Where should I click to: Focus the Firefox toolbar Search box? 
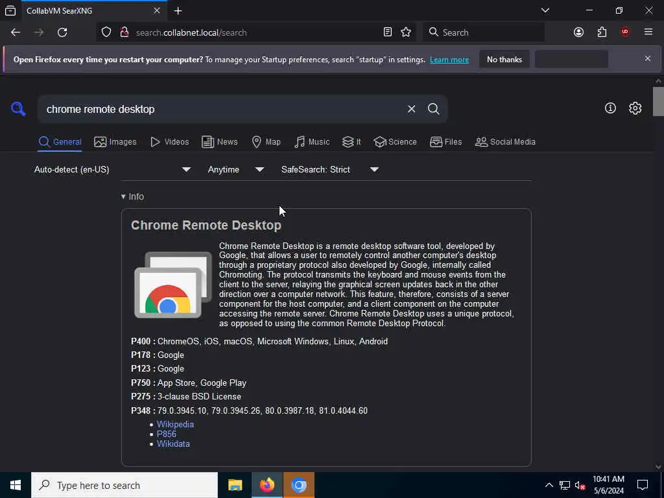click(484, 32)
